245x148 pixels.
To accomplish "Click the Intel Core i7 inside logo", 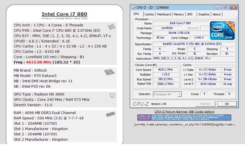I will point(222,30).
